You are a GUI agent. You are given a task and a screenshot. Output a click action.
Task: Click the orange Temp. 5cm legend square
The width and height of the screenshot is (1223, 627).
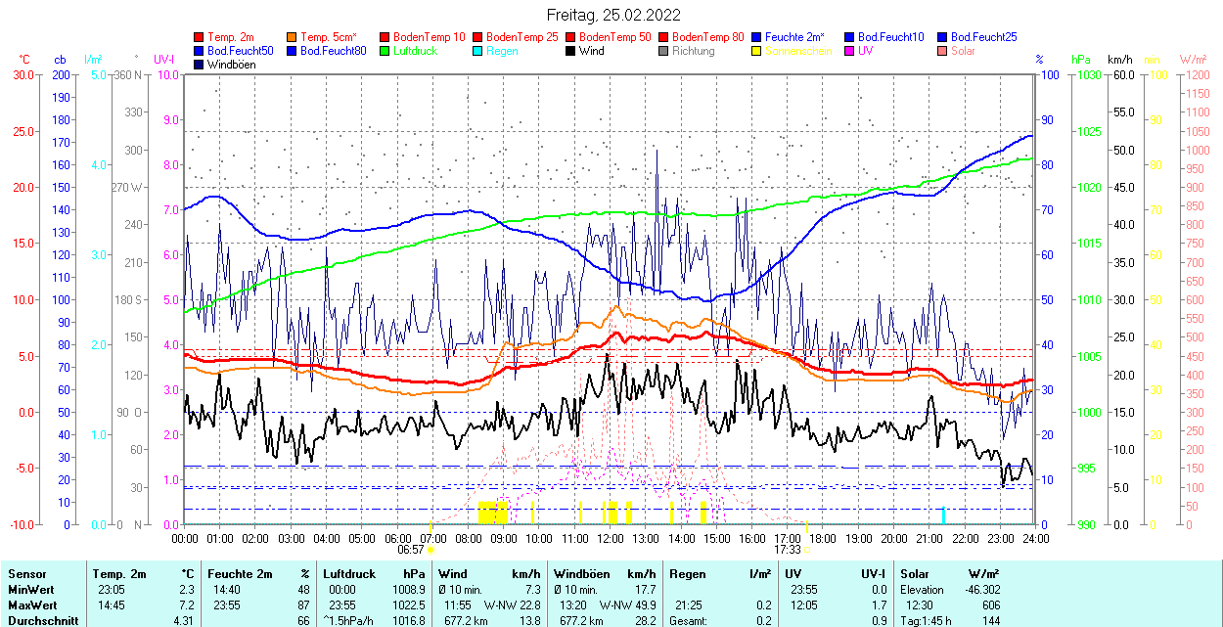coord(293,37)
